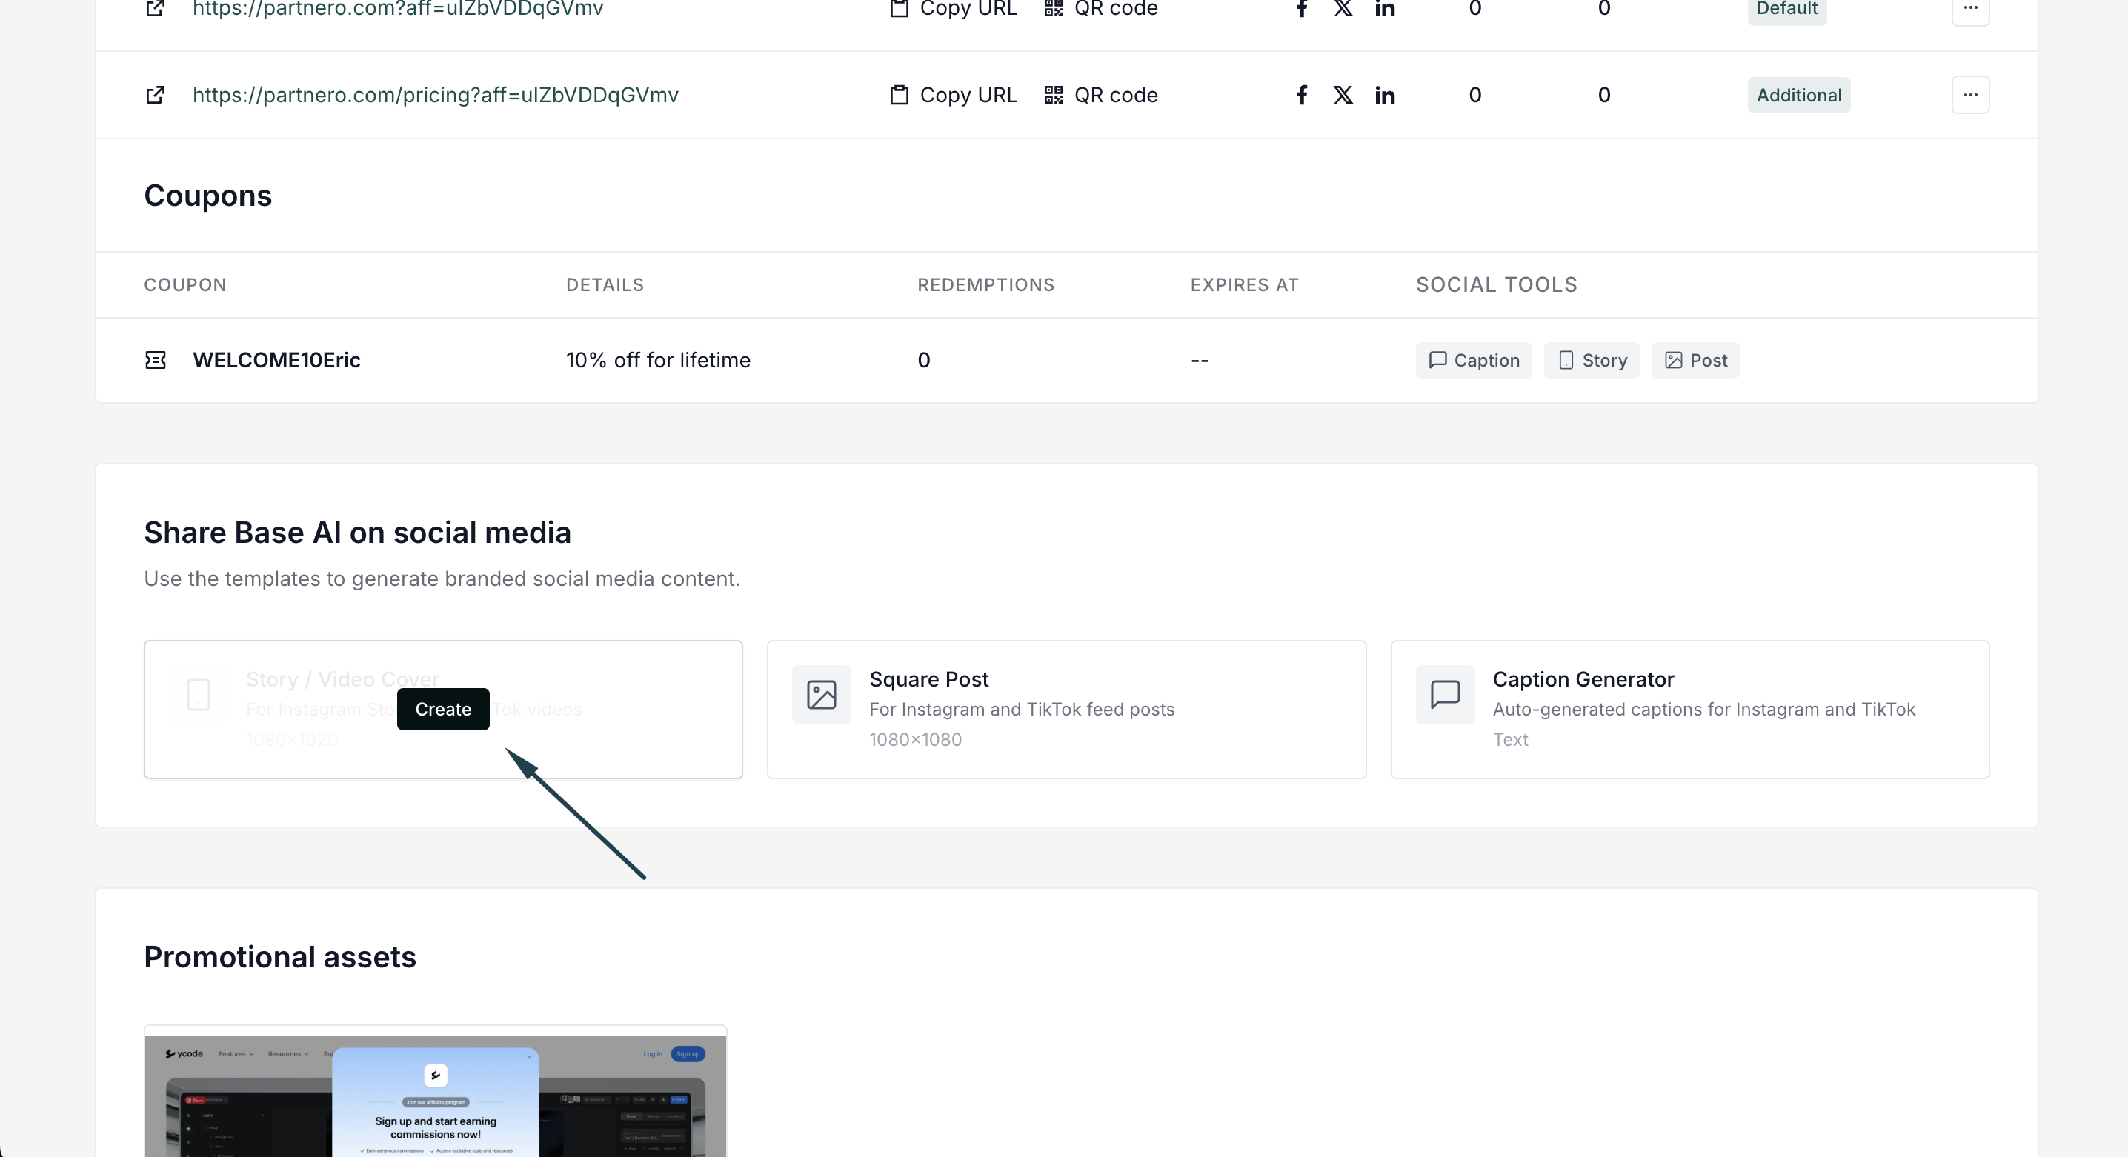Create Post for WELCOME10Eric coupon
Screen dimensions: 2128x1157
[x=1695, y=360]
